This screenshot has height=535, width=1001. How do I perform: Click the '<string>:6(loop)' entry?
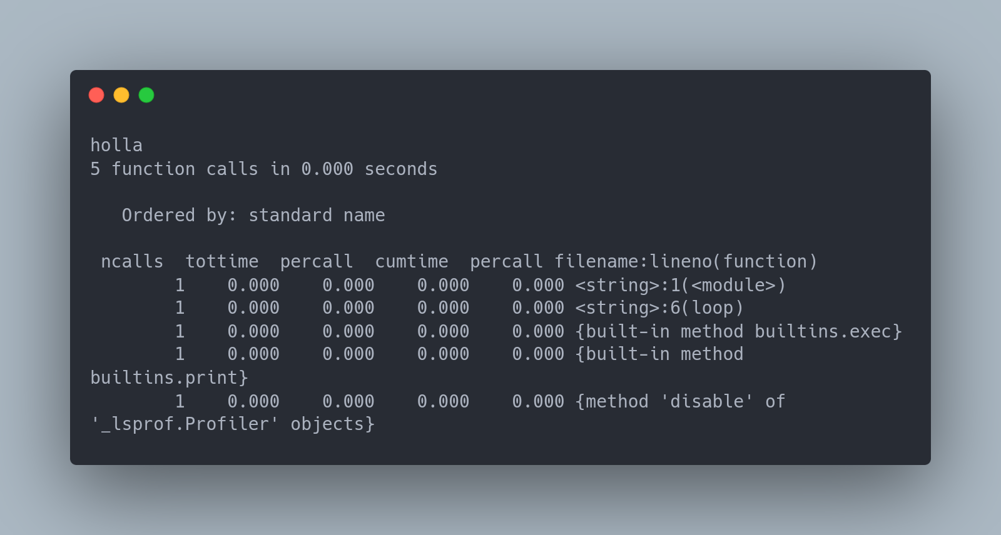pos(659,307)
